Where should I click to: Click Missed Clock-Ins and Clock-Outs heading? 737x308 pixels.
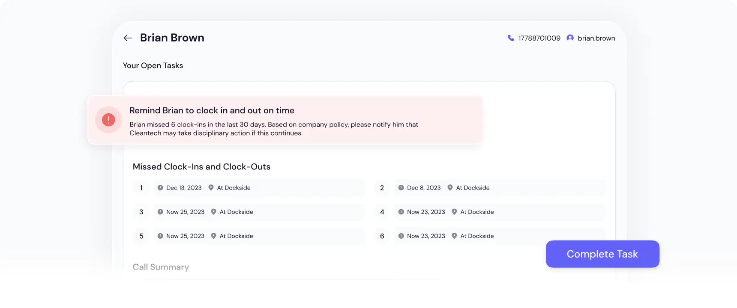pos(201,167)
